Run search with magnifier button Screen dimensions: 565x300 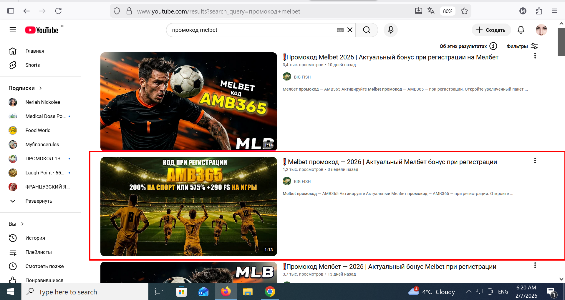click(367, 30)
